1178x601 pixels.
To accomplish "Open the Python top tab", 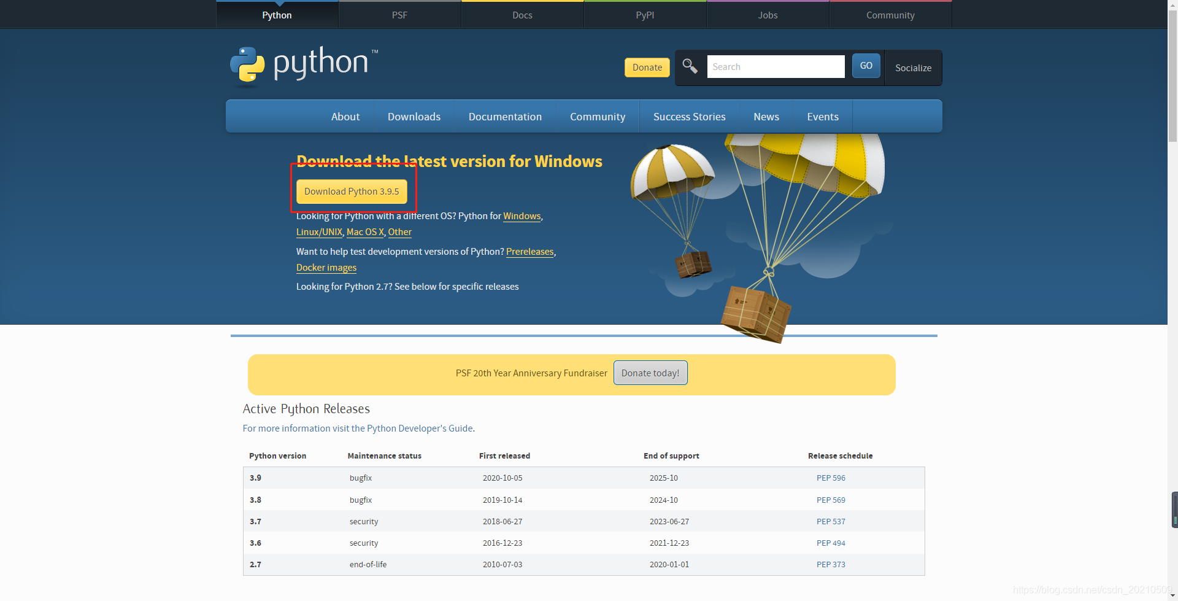I will [x=277, y=15].
